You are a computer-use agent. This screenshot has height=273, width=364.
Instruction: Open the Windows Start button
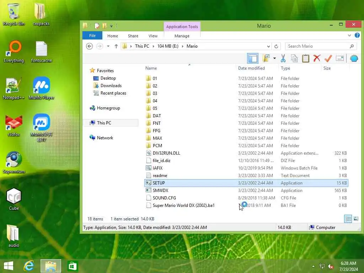(x=9, y=266)
